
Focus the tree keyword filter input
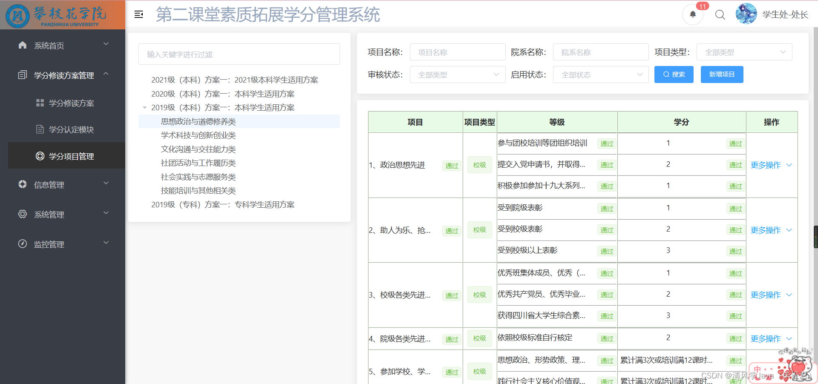pos(239,54)
